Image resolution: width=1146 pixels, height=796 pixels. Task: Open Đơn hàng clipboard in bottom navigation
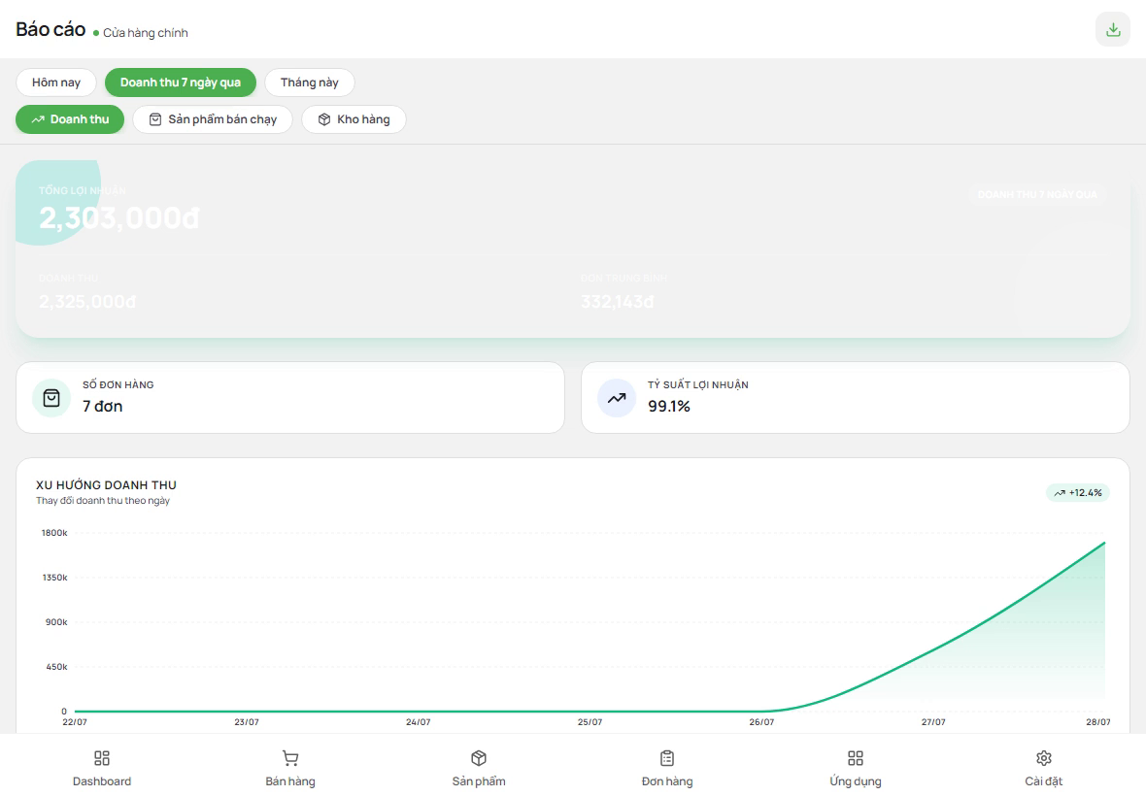click(667, 768)
